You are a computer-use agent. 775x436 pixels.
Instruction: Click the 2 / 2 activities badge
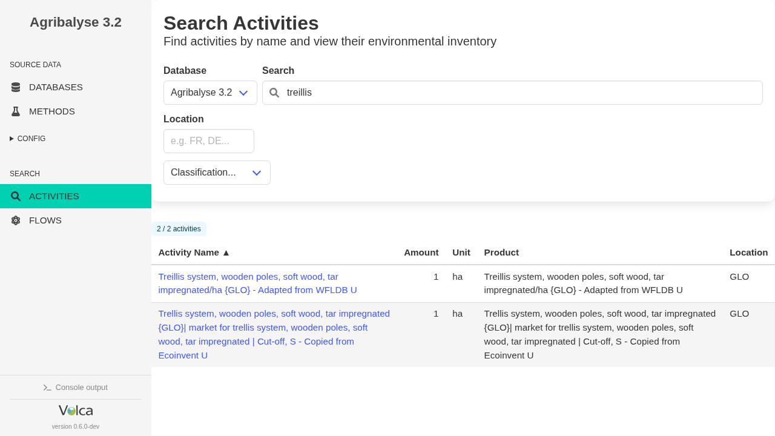179,229
